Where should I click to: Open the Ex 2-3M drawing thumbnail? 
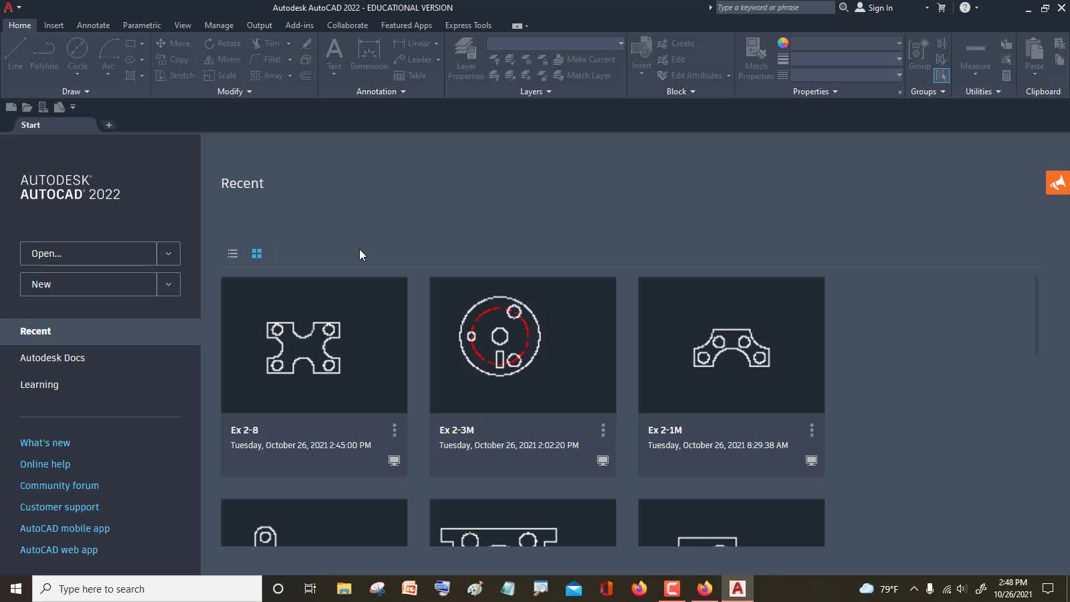pyautogui.click(x=523, y=345)
